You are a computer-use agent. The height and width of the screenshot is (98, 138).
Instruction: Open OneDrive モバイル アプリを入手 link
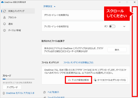(x=20, y=93)
